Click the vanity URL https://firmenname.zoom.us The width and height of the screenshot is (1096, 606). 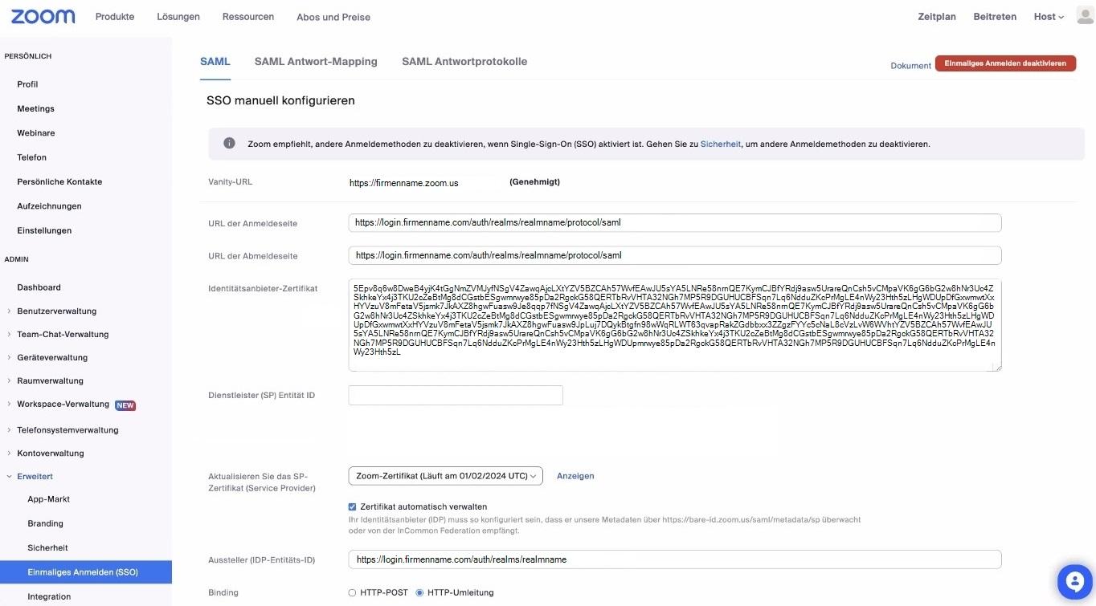pos(403,183)
